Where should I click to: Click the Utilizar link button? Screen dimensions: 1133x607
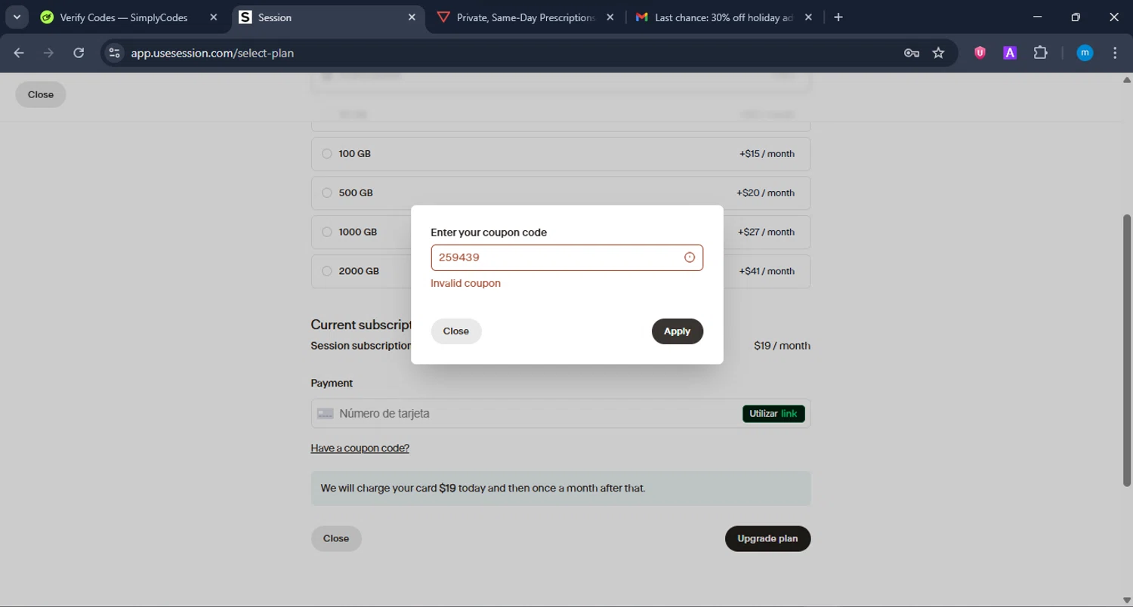(x=773, y=414)
